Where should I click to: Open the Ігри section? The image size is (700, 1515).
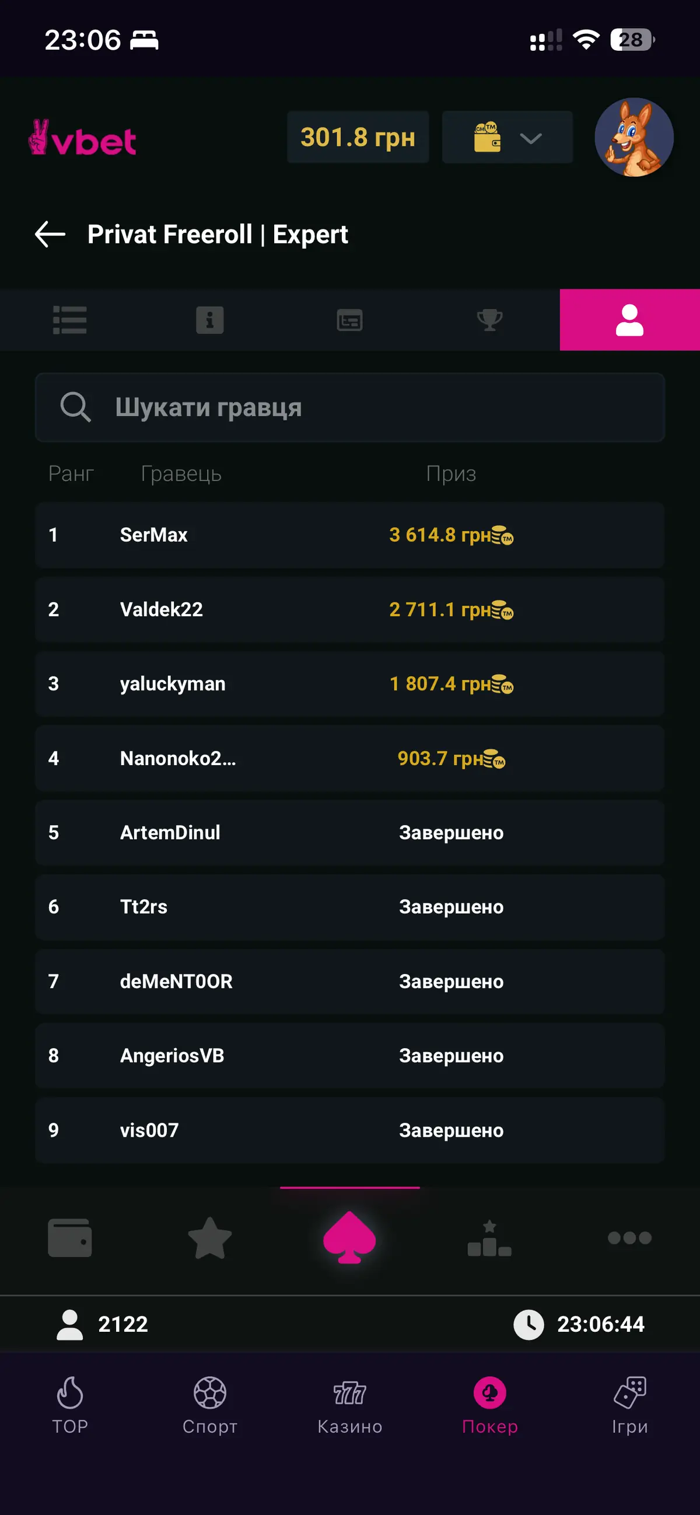[x=629, y=1407]
